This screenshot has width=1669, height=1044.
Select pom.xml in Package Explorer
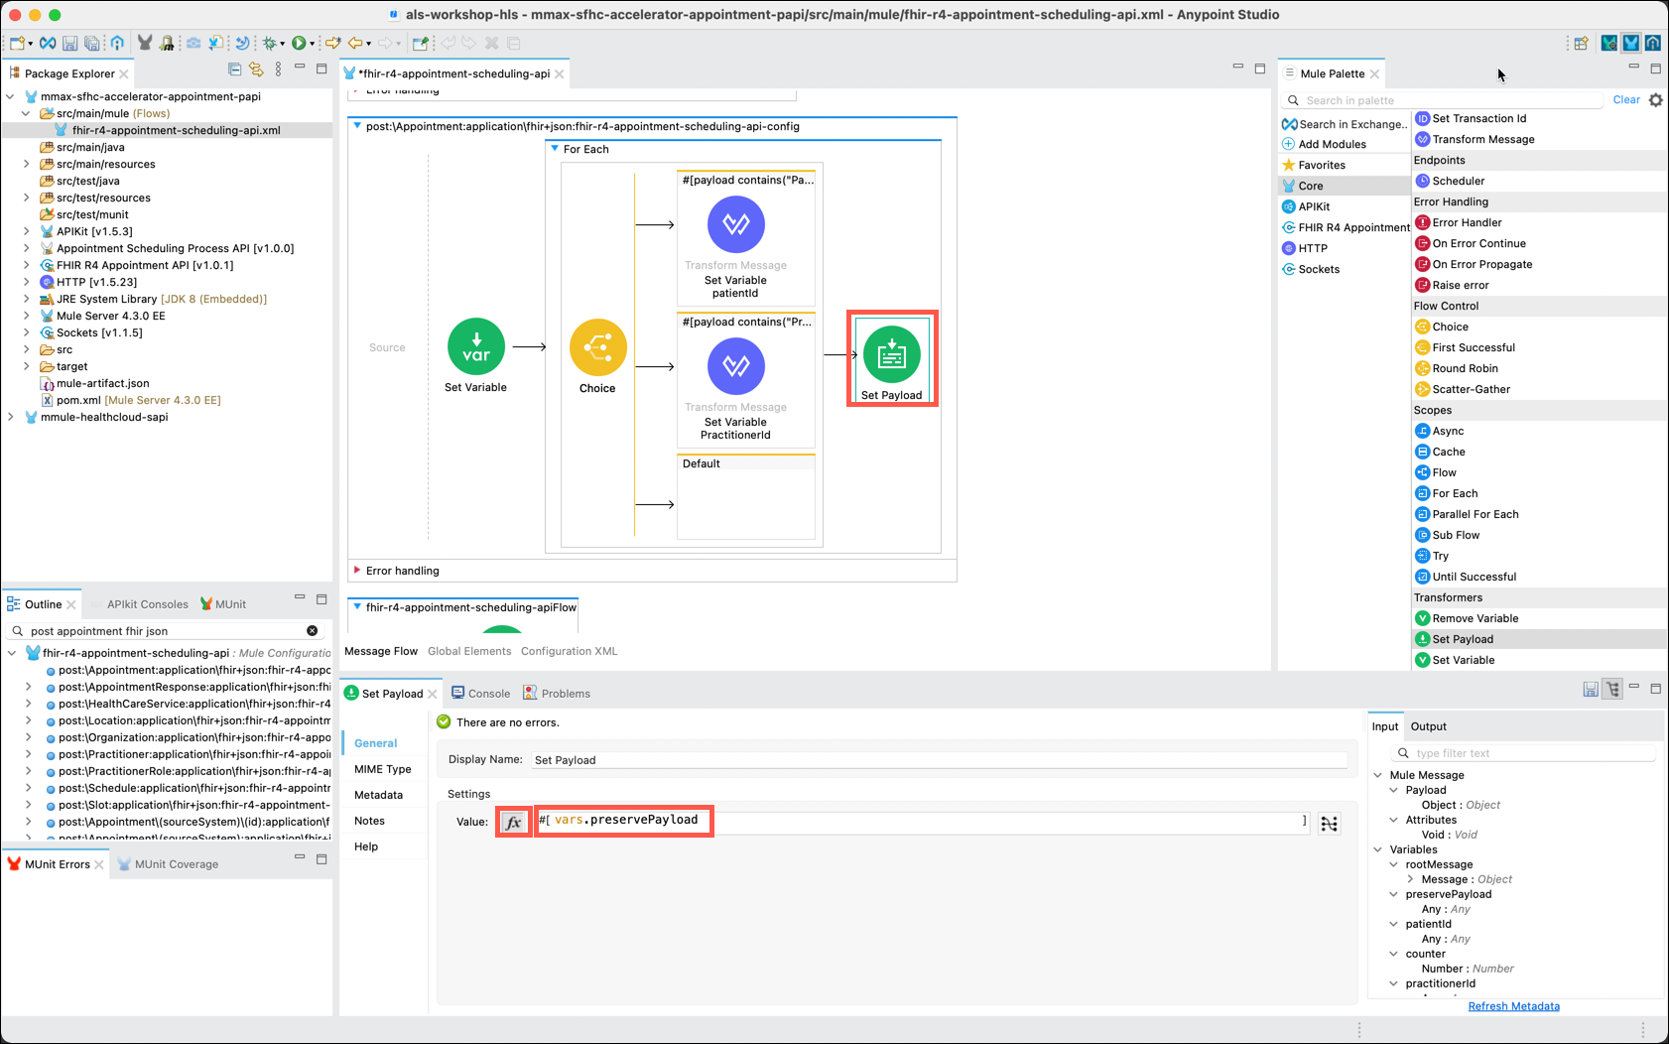point(131,400)
